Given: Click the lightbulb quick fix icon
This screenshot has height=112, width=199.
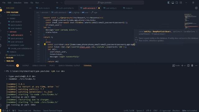Looking at the screenshot, I should tap(45, 44).
